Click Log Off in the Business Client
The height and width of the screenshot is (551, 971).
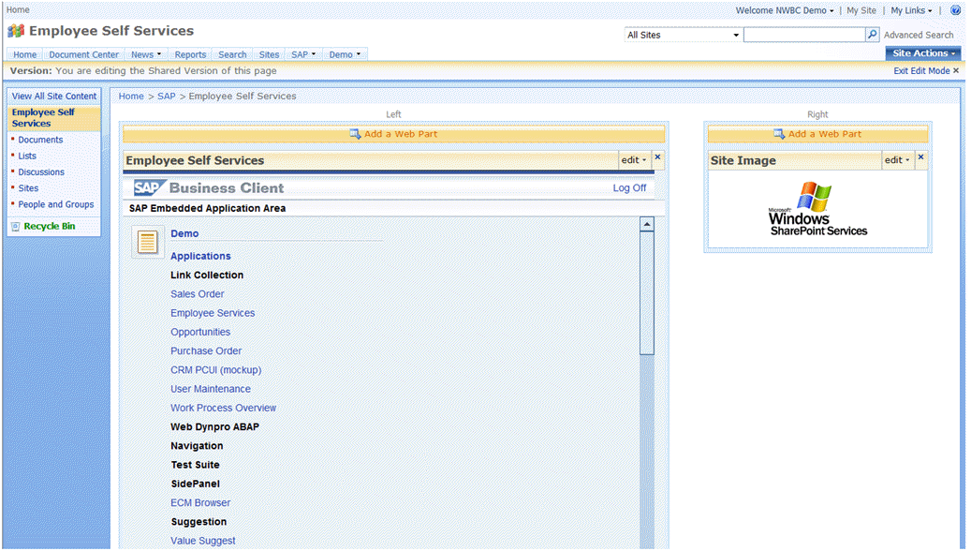627,187
